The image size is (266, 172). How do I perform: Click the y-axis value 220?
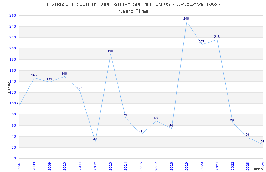pyautogui.click(x=13, y=37)
